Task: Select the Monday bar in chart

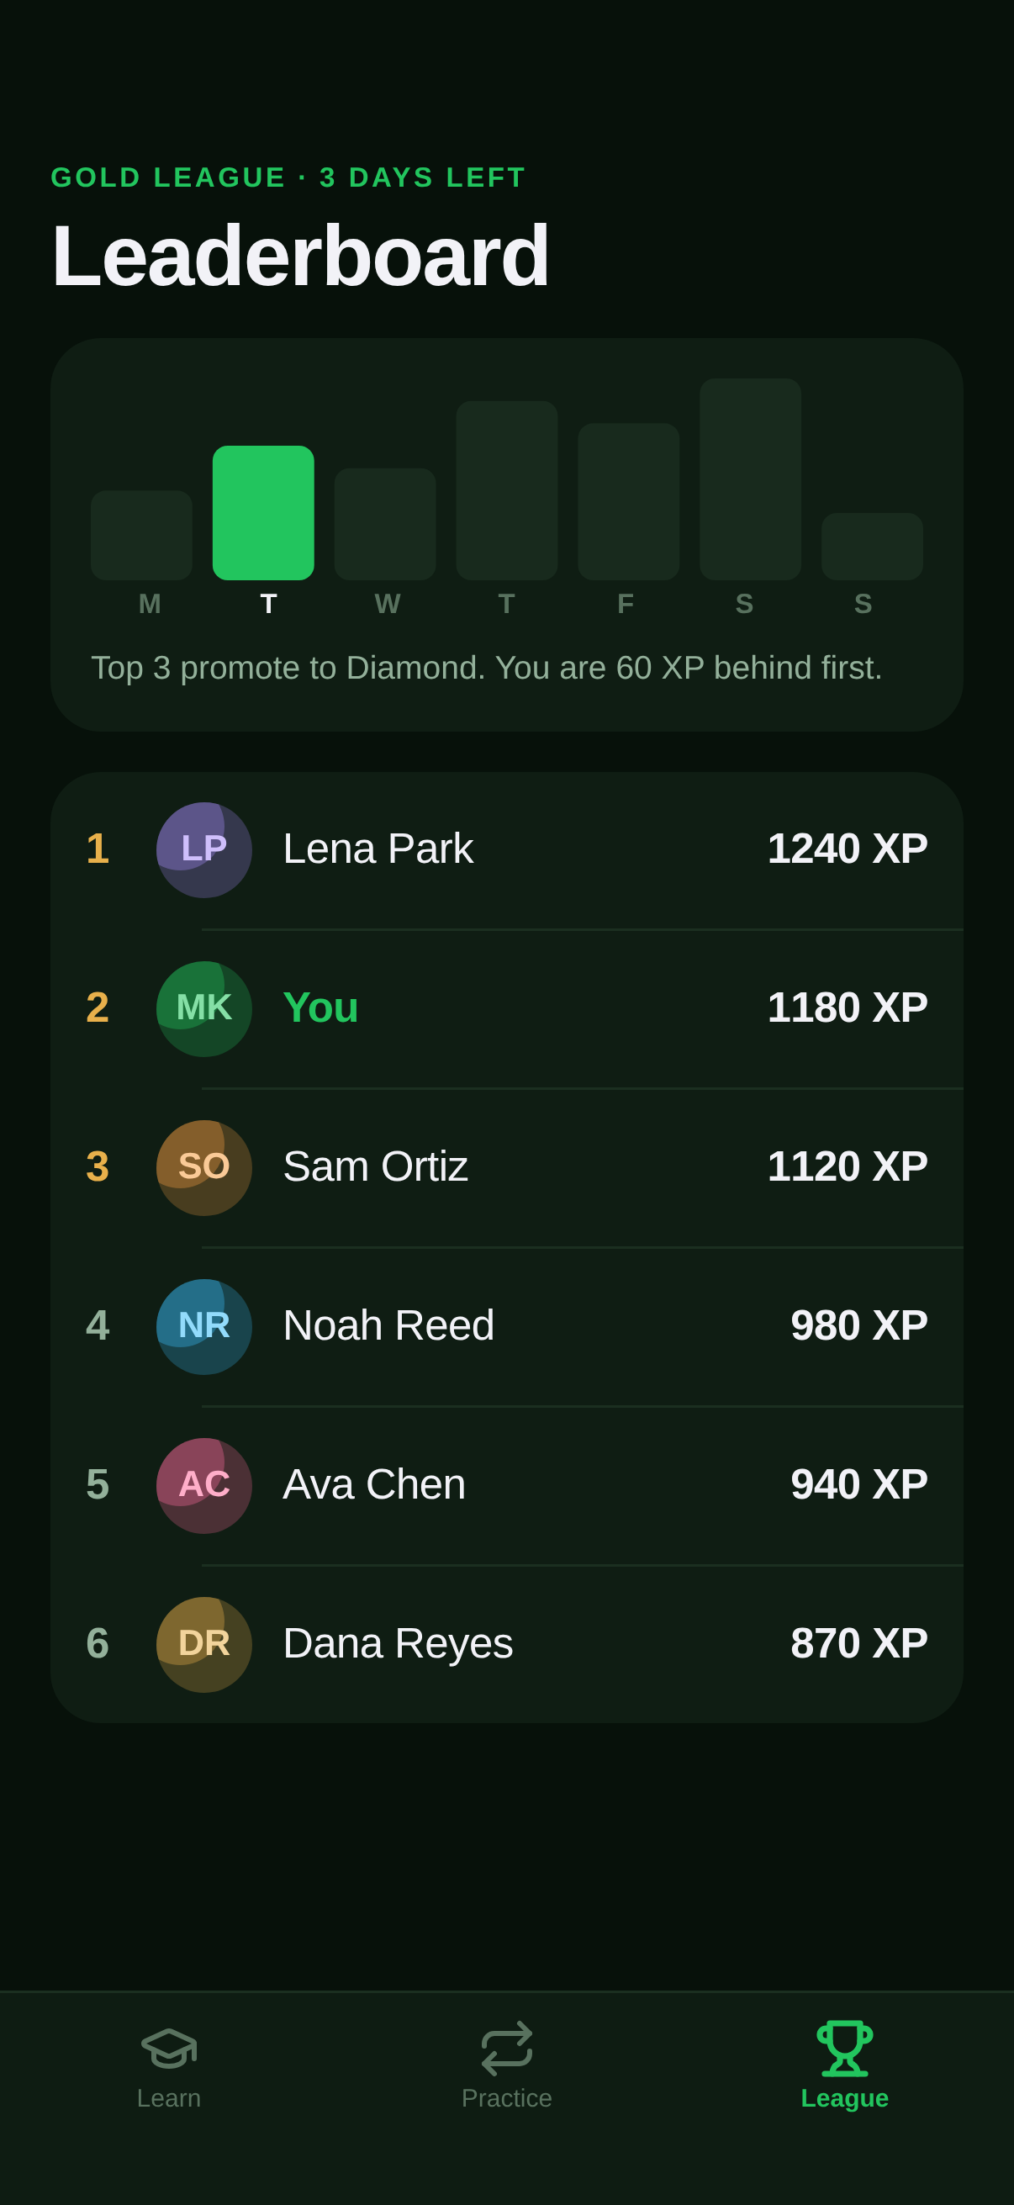Action: (141, 535)
